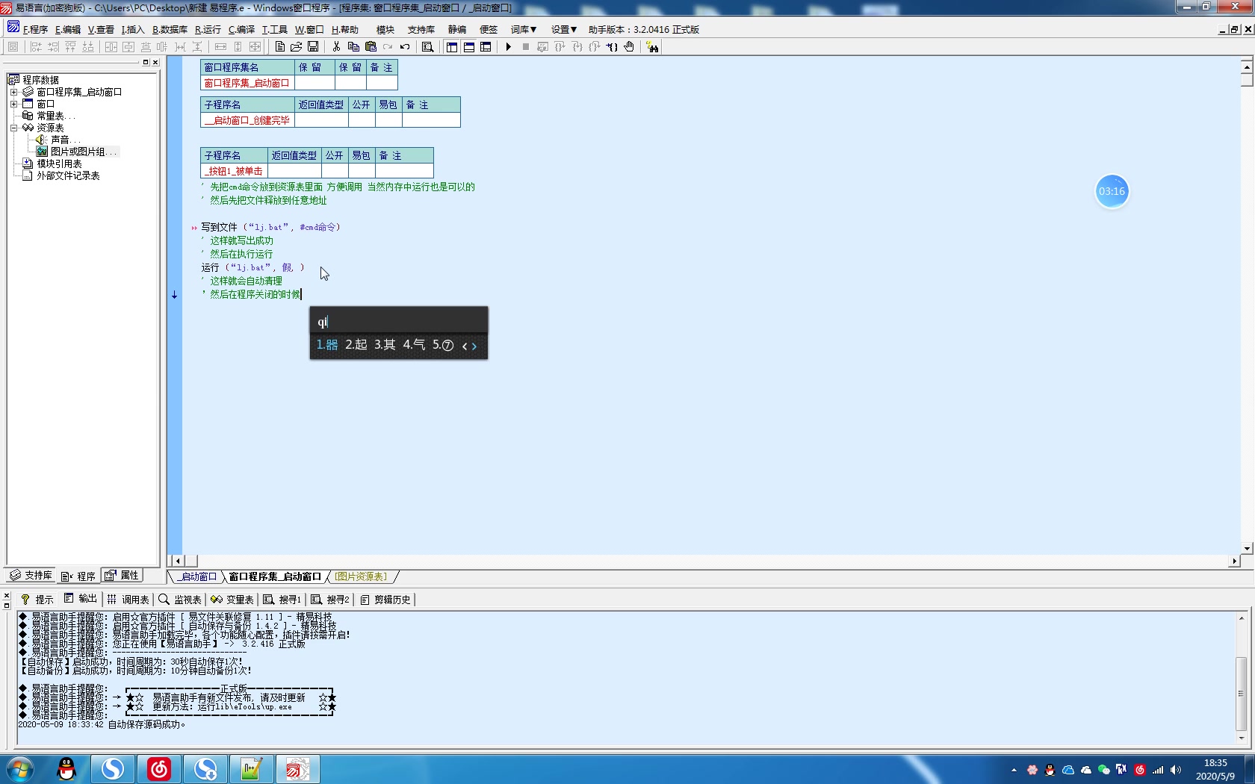Open the 搜寻1 bottom panel tab
Image resolution: width=1255 pixels, height=784 pixels.
pos(282,599)
